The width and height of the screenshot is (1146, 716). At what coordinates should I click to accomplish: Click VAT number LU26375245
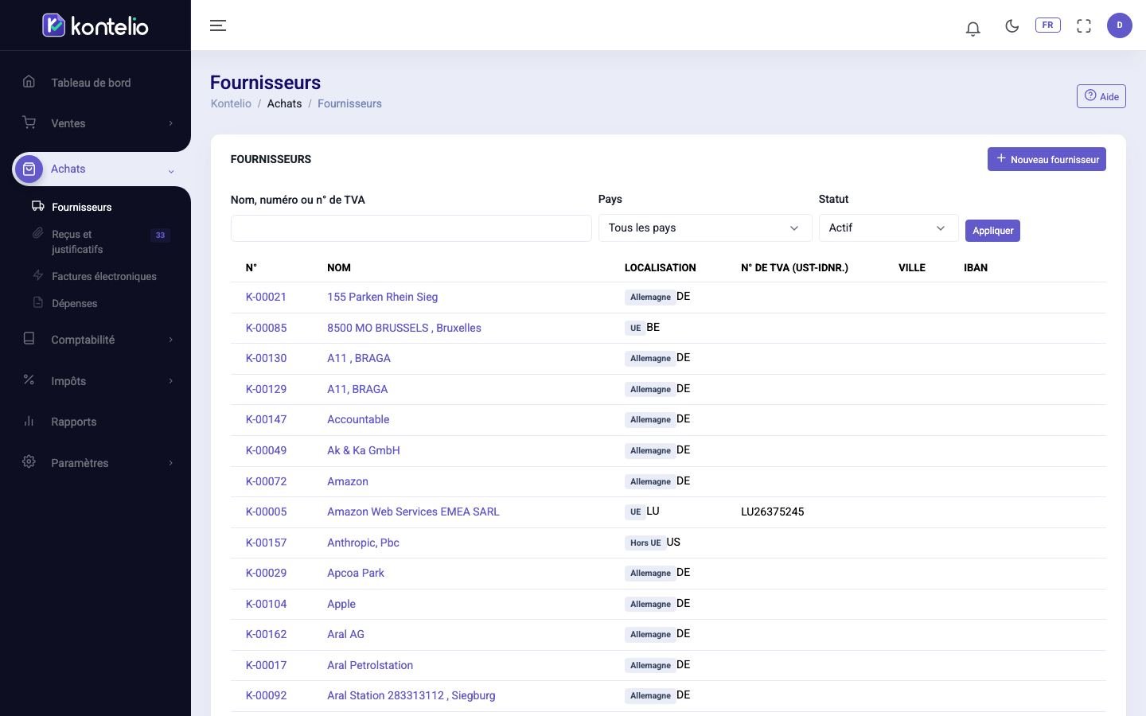772,512
